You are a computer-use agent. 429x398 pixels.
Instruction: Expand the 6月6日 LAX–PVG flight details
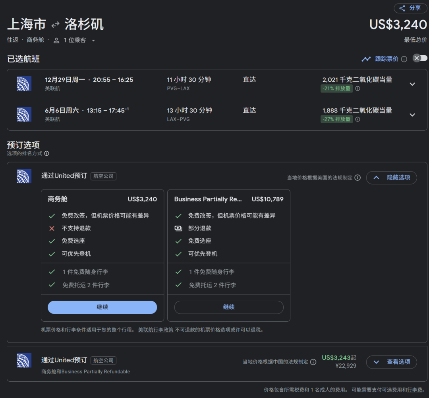point(412,115)
